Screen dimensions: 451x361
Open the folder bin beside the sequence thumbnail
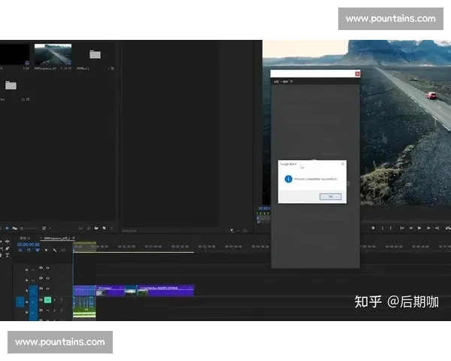95,54
